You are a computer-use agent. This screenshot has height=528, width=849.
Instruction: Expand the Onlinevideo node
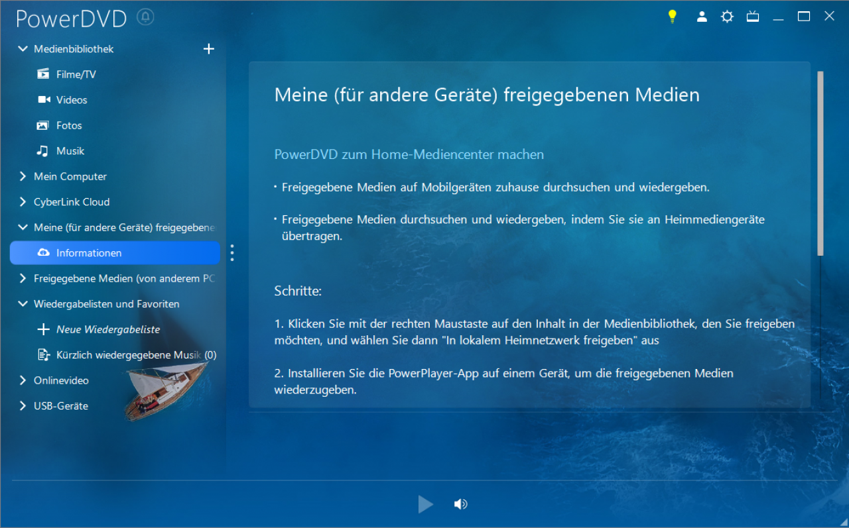tap(23, 380)
